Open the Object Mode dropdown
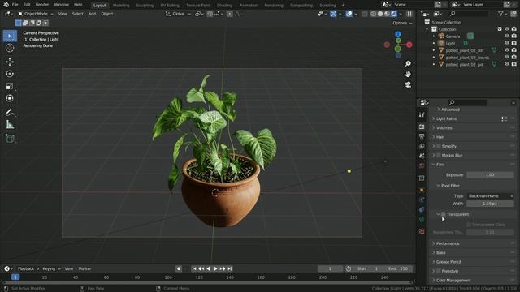 point(35,14)
